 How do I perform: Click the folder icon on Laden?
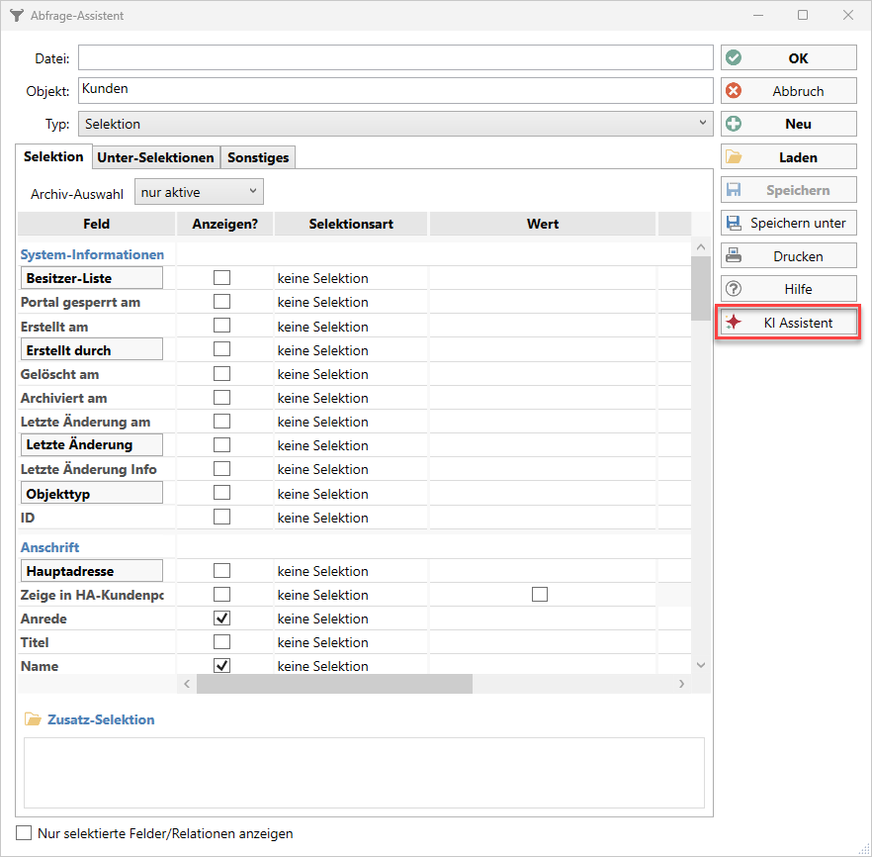(x=734, y=157)
